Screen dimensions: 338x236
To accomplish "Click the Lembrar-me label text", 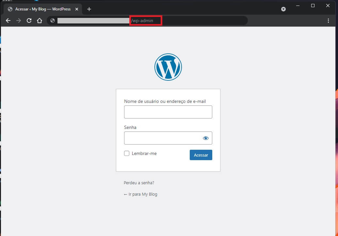I will tap(144, 153).
